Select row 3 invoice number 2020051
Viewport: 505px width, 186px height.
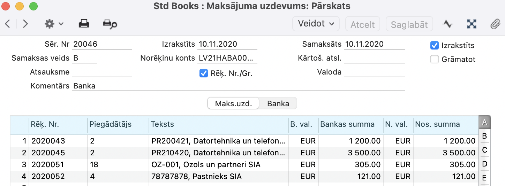point(48,165)
